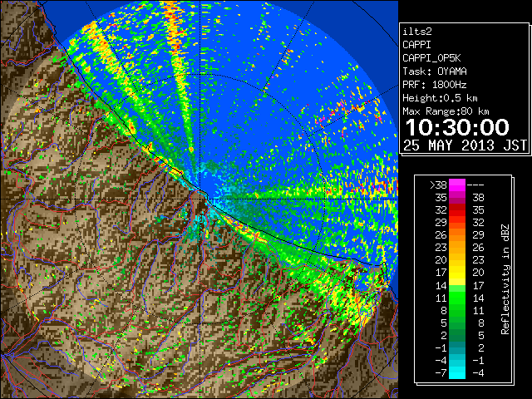Pick the red swatch between 32 and 35 dBZ
The height and width of the screenshot is (399, 532).
point(457,210)
